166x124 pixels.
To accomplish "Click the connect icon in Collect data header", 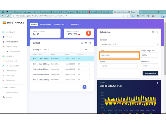I will [157, 32].
